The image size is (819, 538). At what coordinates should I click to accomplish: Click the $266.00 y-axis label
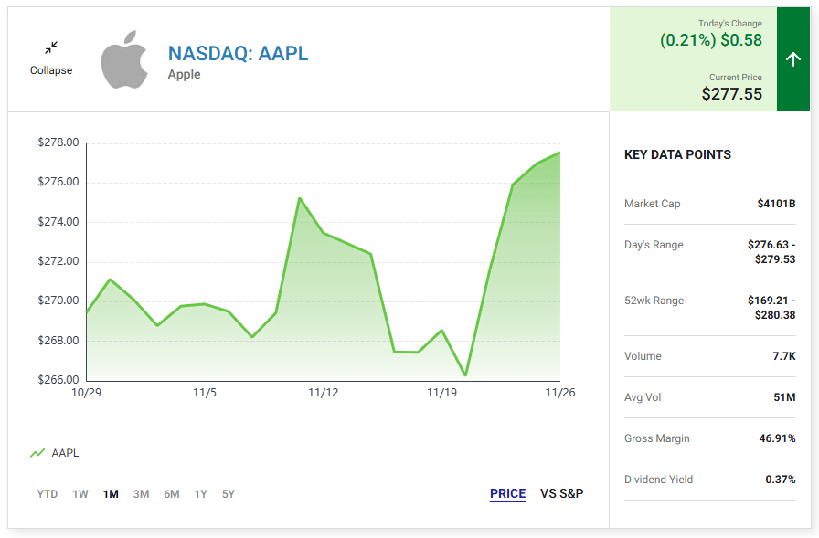point(58,379)
